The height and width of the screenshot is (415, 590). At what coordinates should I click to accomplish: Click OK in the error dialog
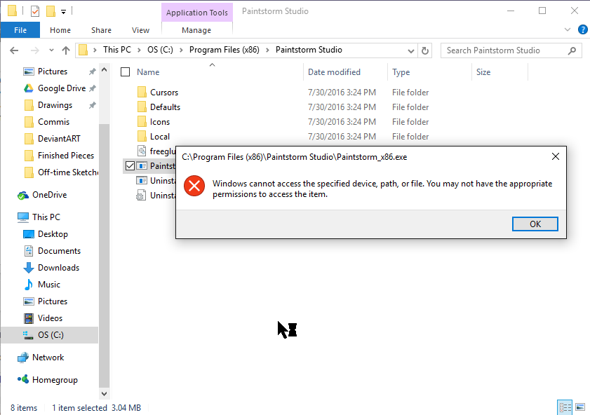[535, 224]
